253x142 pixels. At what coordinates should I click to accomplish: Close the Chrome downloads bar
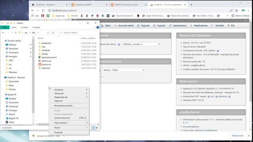pyautogui.click(x=249, y=136)
